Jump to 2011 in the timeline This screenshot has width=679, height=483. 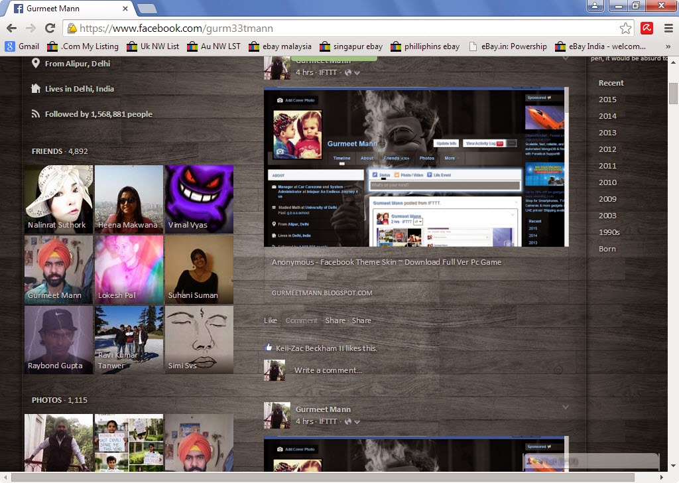(x=607, y=166)
